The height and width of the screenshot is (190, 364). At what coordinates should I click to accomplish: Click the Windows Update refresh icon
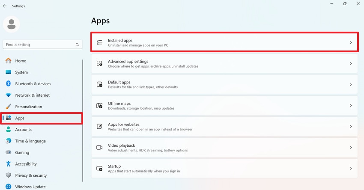9,187
